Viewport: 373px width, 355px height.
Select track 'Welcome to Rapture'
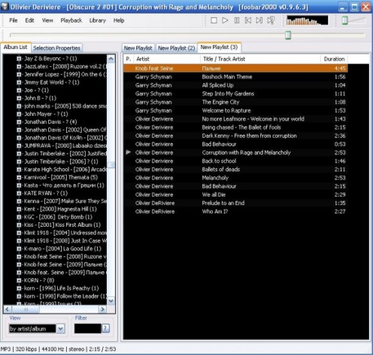coord(236,110)
